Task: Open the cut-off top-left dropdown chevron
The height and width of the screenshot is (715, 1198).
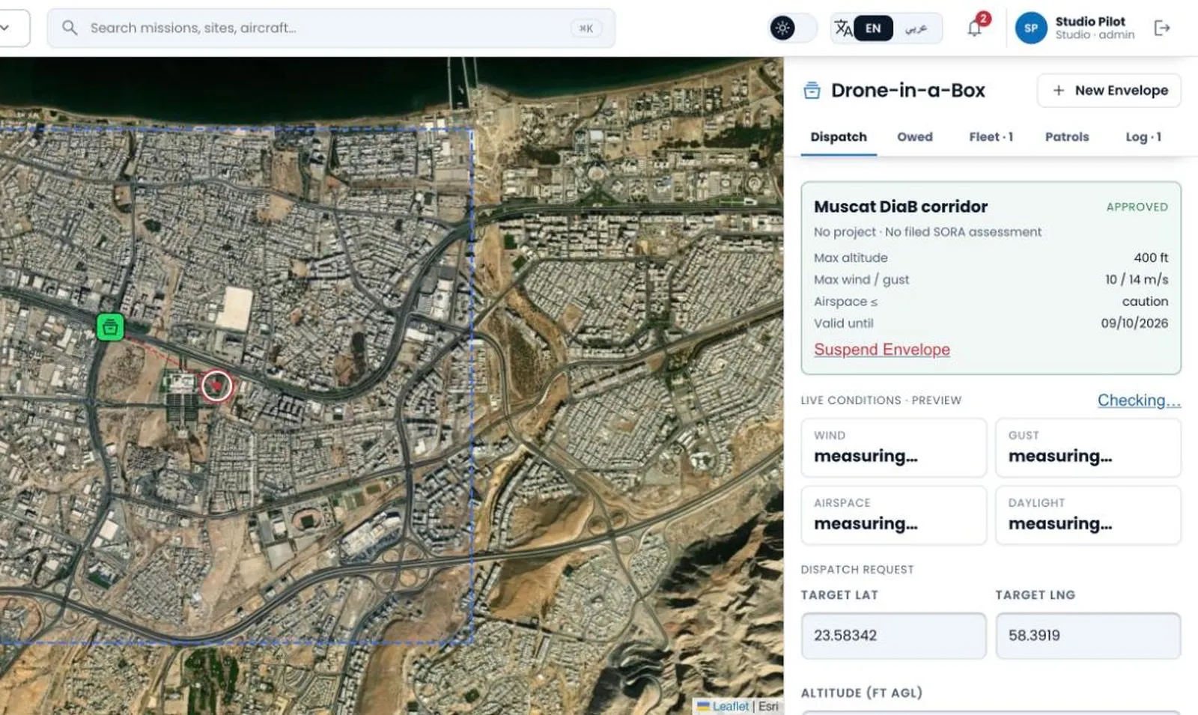Action: (x=5, y=28)
